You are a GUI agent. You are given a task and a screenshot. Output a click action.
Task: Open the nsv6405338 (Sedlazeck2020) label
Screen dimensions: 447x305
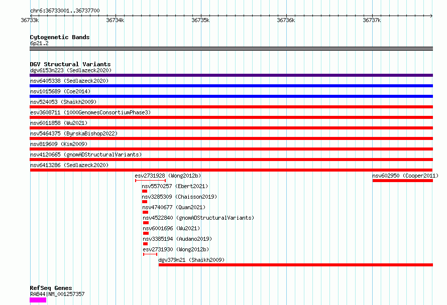click(x=69, y=81)
